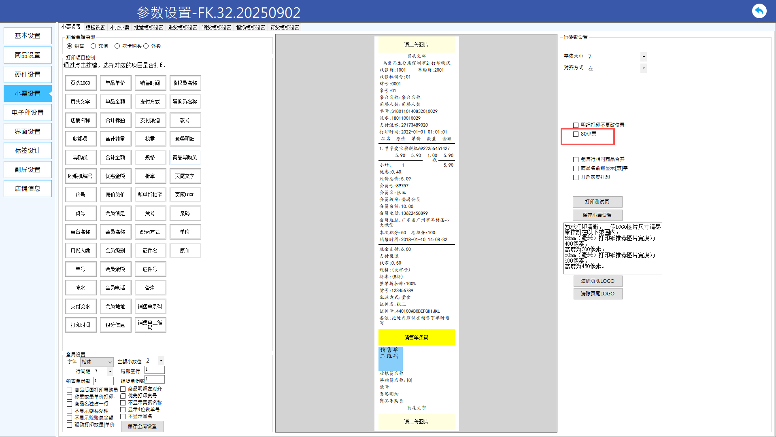Image resolution: width=776 pixels, height=437 pixels.
Task: Click the 尾部空行 input field
Action: pos(155,370)
